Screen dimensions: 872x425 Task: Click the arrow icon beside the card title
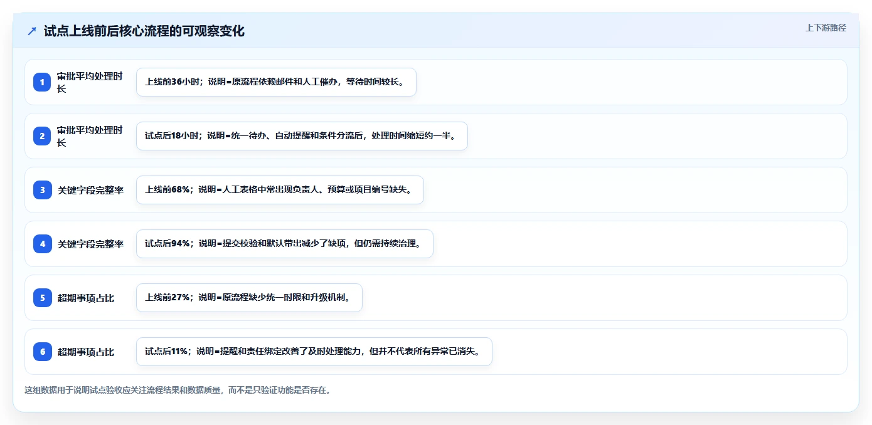(x=32, y=31)
